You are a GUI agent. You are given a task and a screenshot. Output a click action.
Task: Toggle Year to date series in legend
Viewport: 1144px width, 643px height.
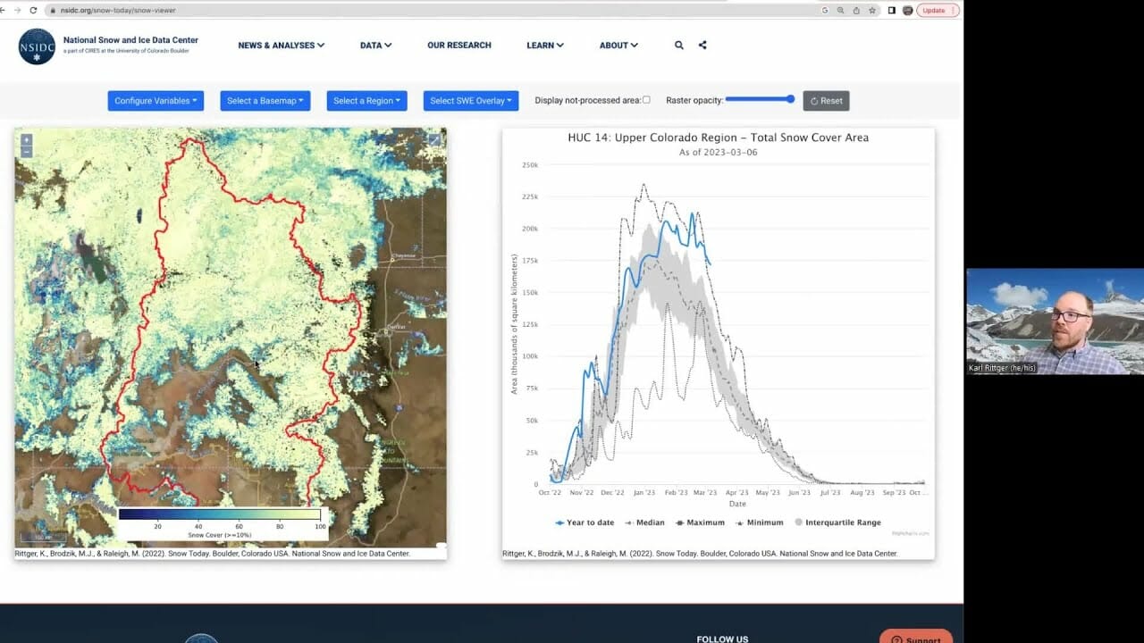585,522
